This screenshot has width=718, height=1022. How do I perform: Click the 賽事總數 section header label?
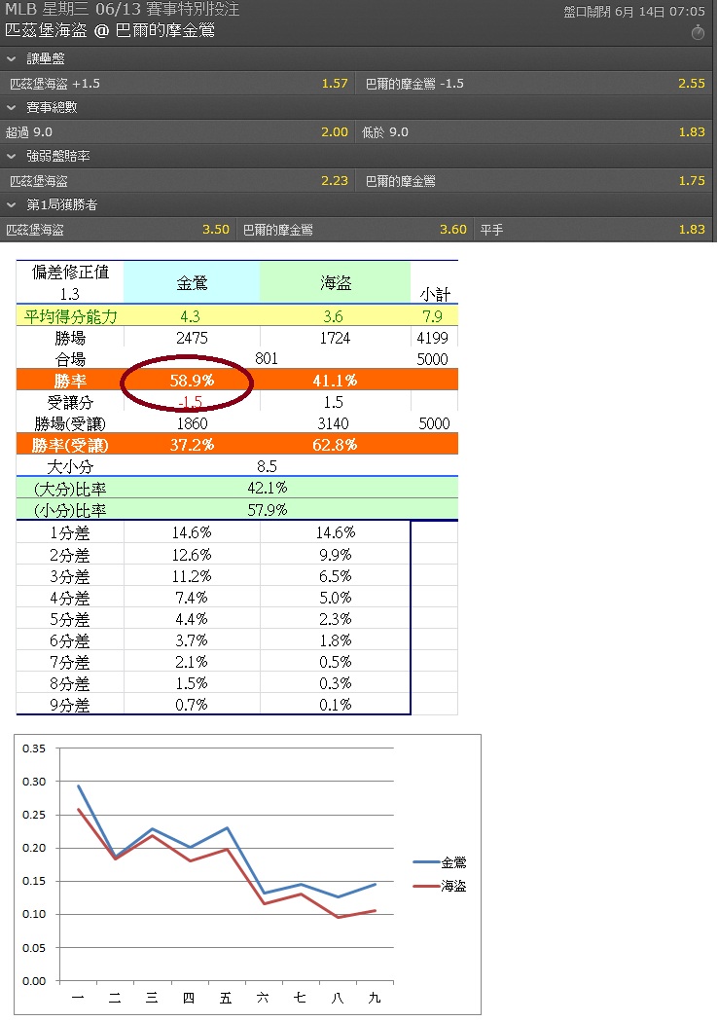(x=52, y=107)
